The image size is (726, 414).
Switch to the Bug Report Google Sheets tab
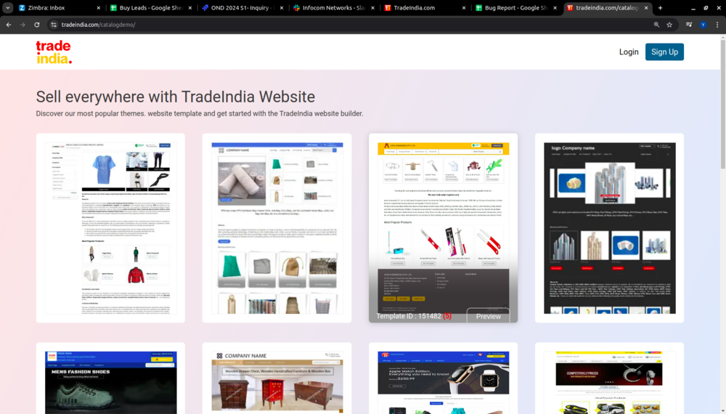tap(517, 8)
